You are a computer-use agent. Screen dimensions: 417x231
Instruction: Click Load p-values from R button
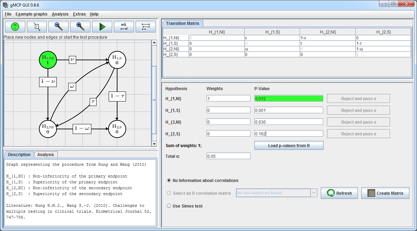pos(289,145)
